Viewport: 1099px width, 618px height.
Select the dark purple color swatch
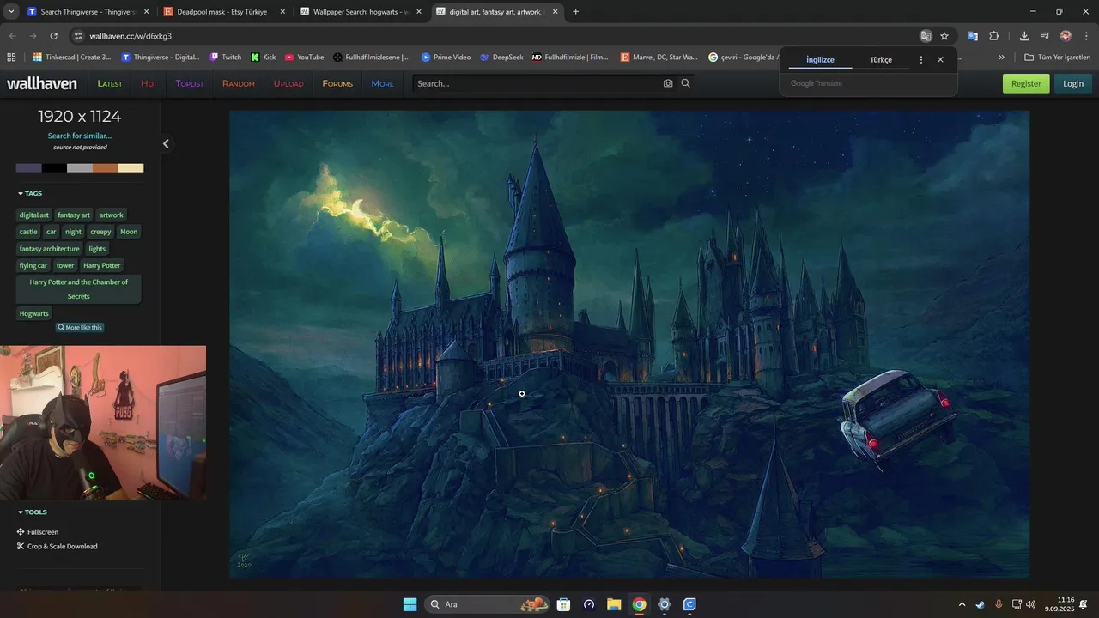click(28, 168)
